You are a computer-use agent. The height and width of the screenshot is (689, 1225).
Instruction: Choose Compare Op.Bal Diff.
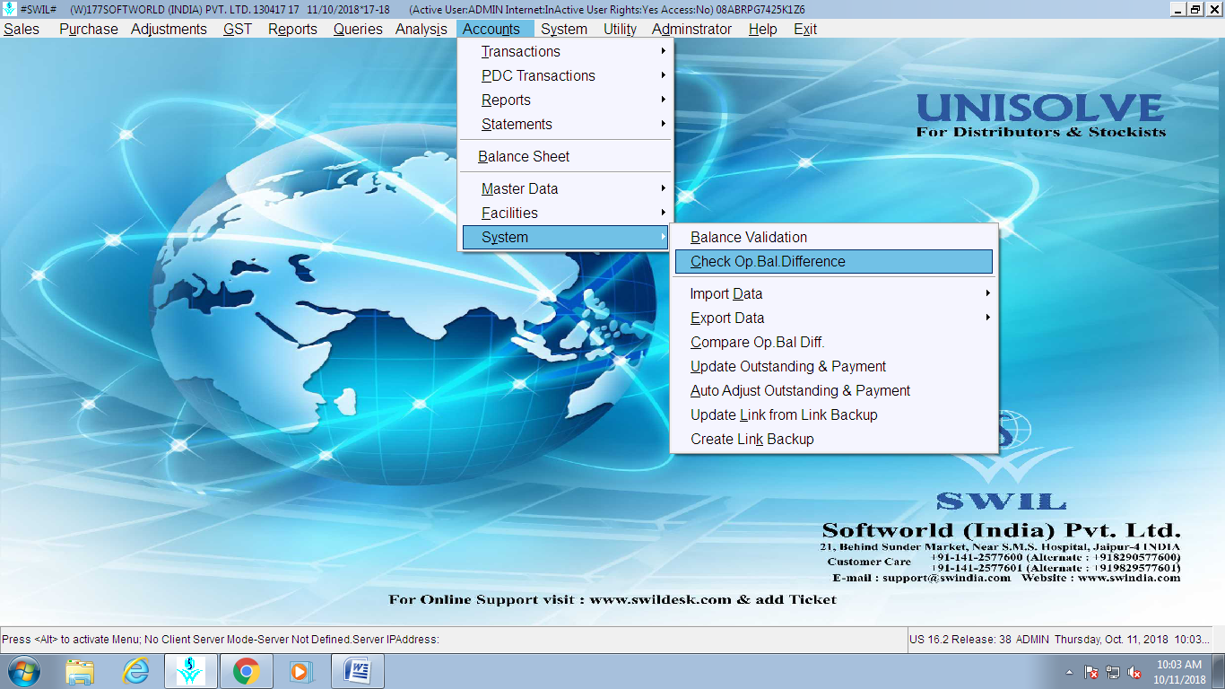click(834, 342)
